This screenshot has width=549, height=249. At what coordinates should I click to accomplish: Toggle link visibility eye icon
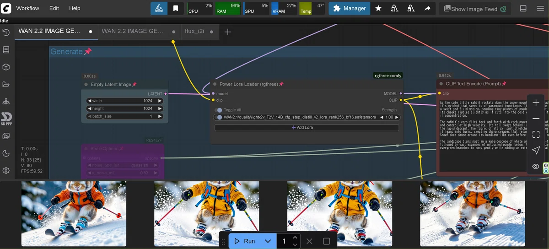[536, 166]
